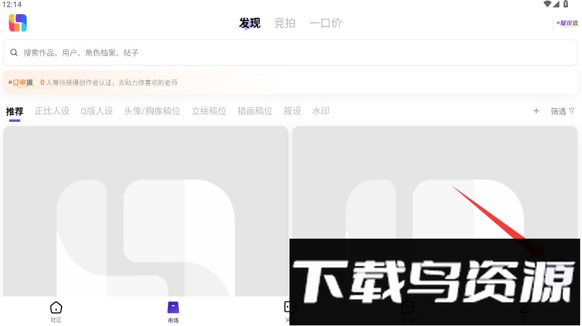
Task: Click the plus icon to add category
Action: click(536, 111)
